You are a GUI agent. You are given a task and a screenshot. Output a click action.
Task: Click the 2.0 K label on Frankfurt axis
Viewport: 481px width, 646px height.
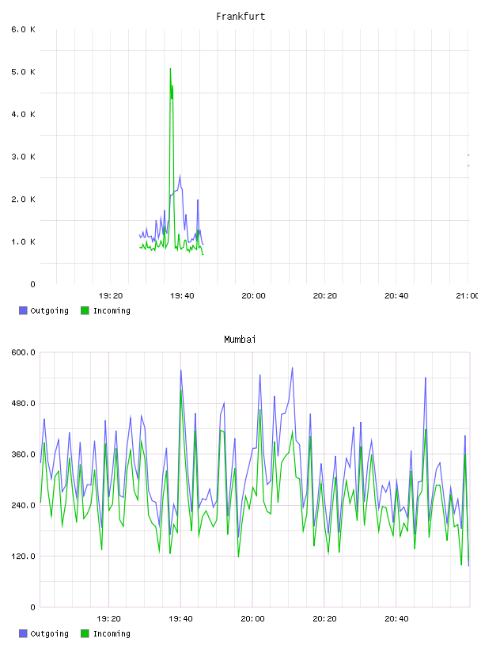click(x=24, y=199)
